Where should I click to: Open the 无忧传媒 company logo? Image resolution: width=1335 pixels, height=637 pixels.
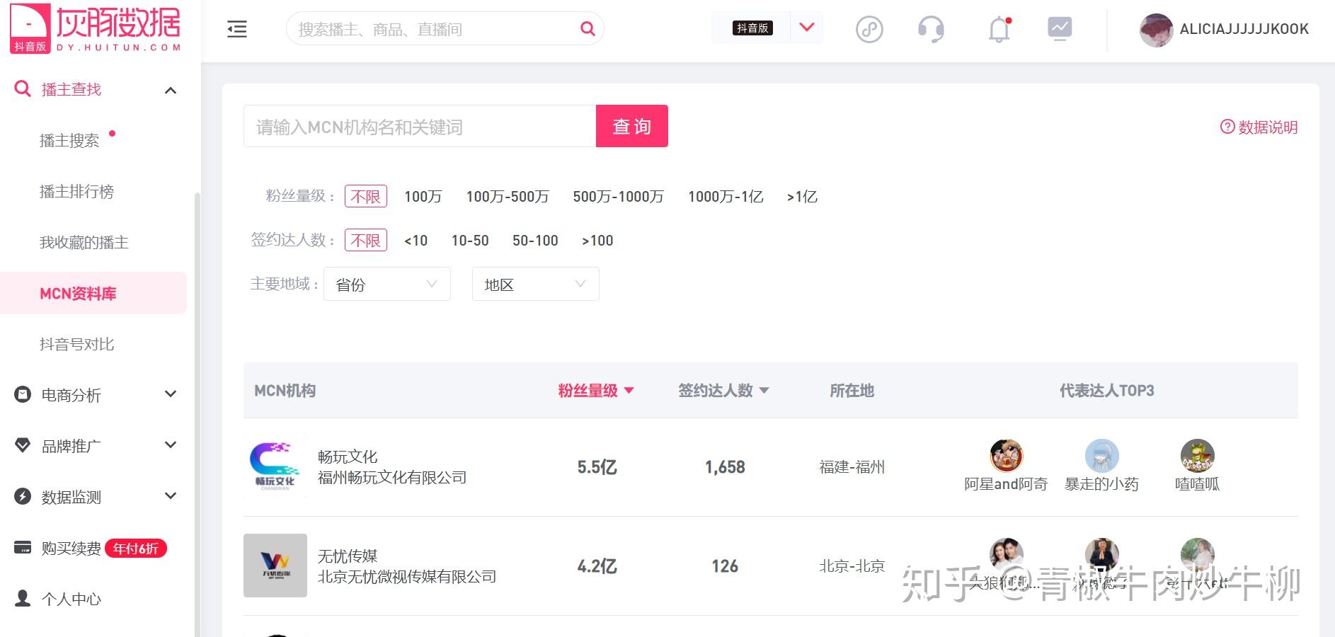click(275, 566)
